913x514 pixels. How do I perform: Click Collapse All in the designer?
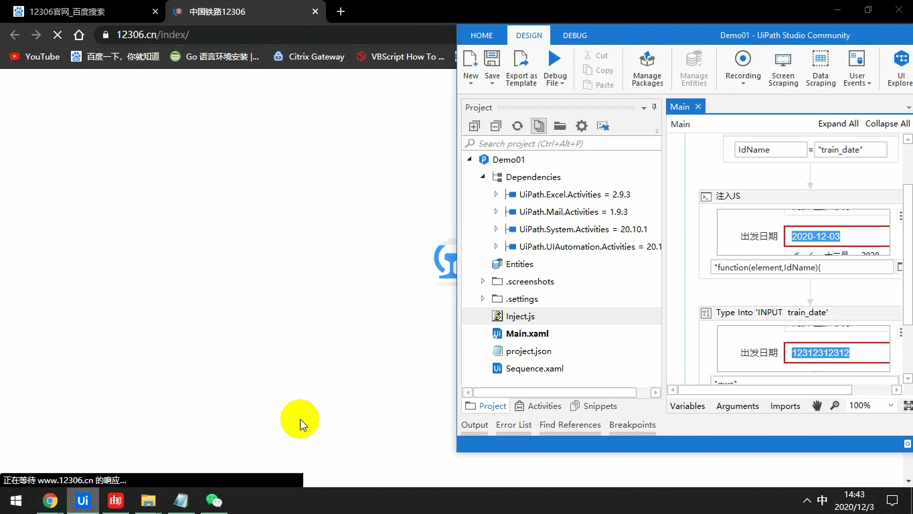coord(888,124)
